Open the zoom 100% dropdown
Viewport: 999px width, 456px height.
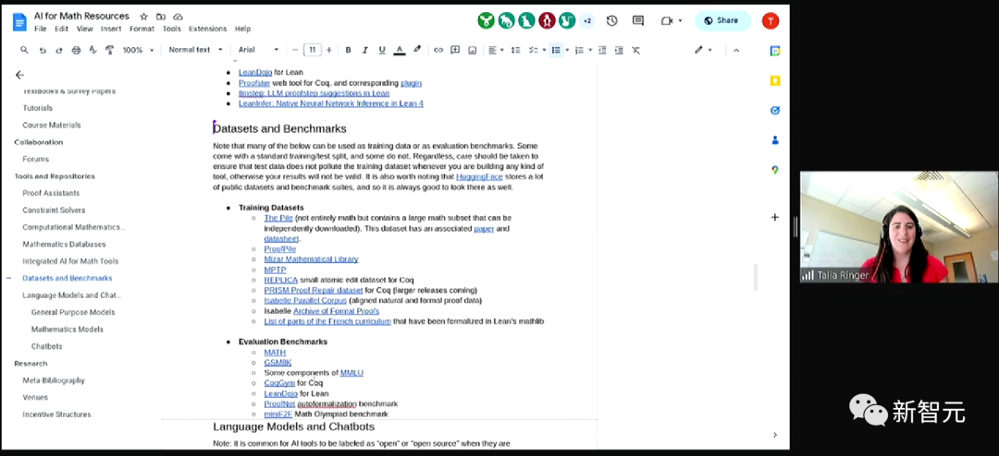[x=138, y=50]
